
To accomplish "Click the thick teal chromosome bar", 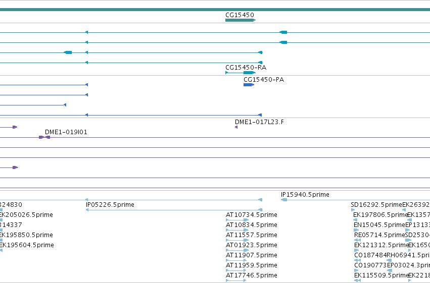I will (x=215, y=10).
